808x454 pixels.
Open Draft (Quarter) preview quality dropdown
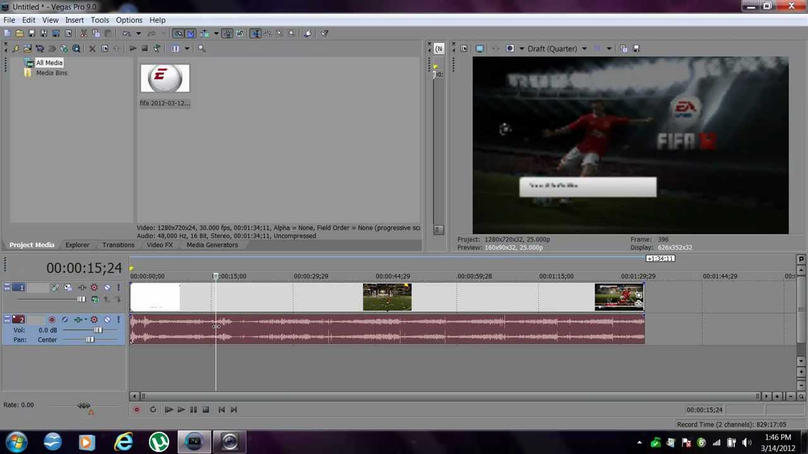(584, 49)
